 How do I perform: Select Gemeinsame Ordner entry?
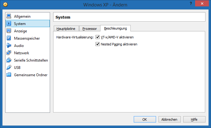27,75
